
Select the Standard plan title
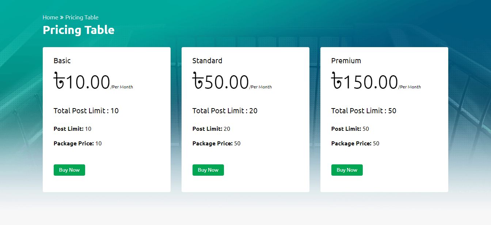tap(207, 61)
